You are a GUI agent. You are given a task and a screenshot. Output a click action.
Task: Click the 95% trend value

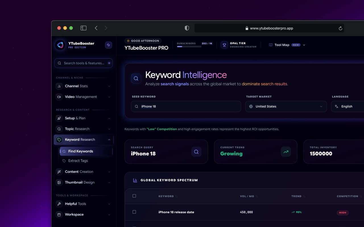tap(297, 212)
